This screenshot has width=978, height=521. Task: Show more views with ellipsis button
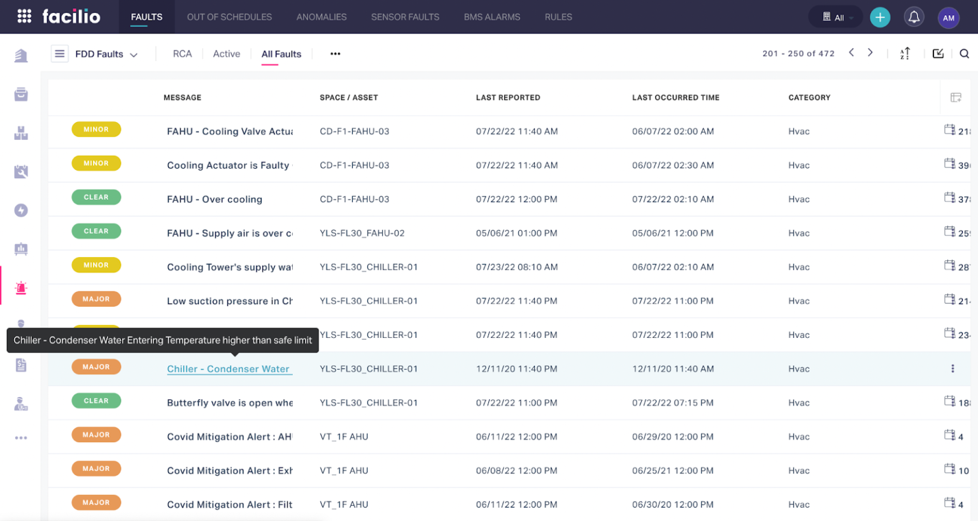tap(335, 54)
